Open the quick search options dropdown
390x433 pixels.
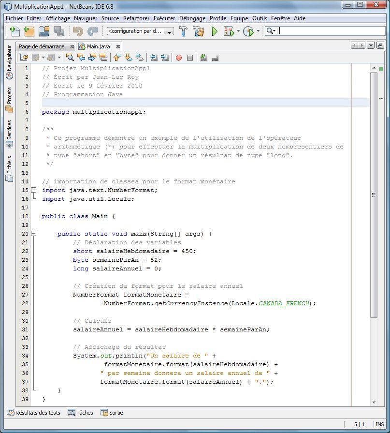(x=271, y=31)
